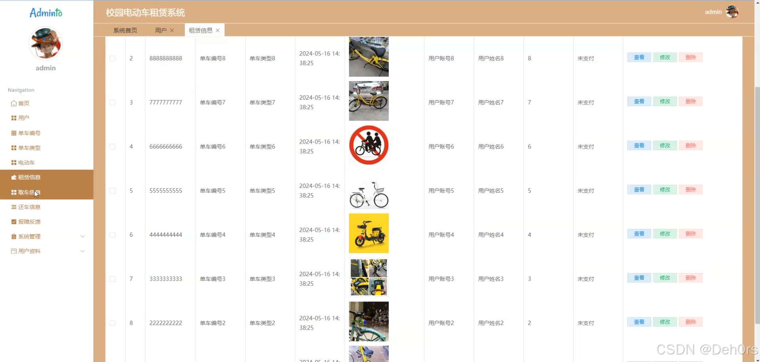Open 还车信息 in the sidebar

47,207
